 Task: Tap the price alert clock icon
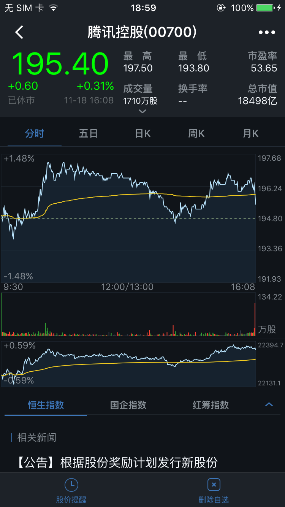click(71, 485)
